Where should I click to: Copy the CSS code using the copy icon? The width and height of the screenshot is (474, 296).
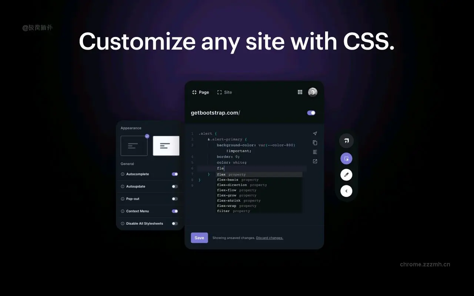(315, 143)
